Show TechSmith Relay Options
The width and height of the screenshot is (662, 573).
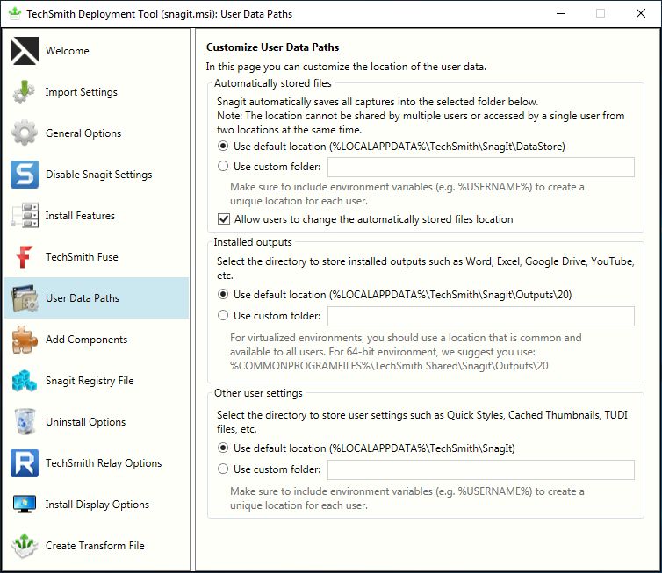pyautogui.click(x=97, y=463)
